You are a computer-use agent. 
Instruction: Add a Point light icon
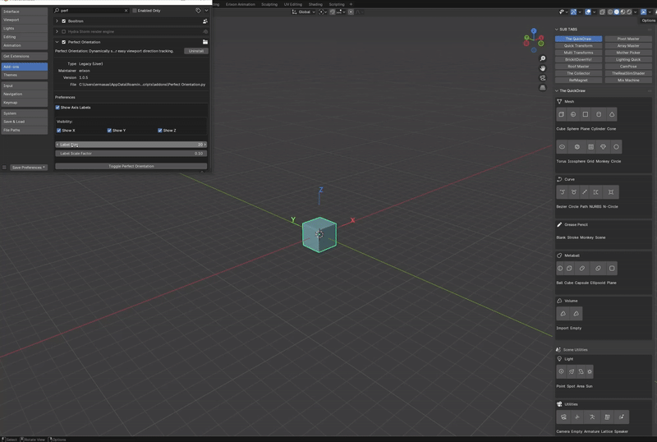coord(562,371)
